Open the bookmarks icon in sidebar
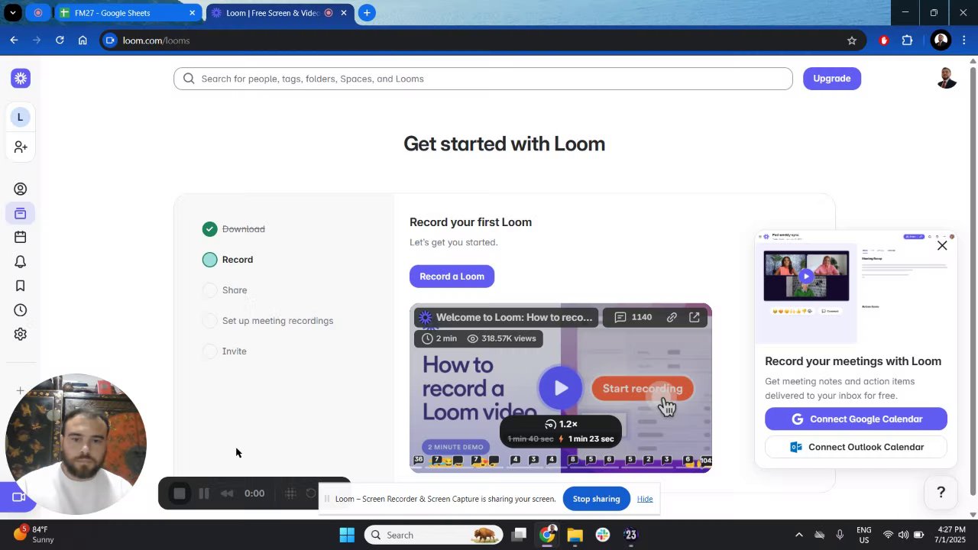The width and height of the screenshot is (978, 550). point(21,286)
